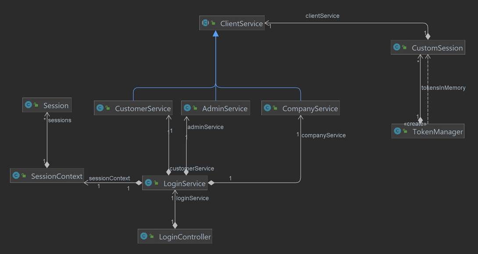The image size is (478, 254).
Task: Click the class icon on CustomerService node
Action: 101,108
